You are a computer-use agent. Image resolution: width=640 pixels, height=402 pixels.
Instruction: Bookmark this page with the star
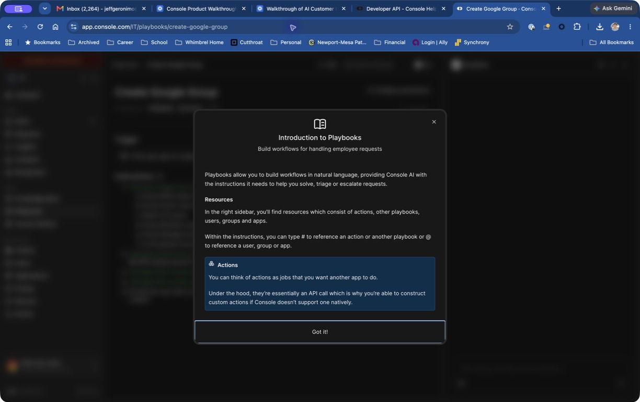510,27
